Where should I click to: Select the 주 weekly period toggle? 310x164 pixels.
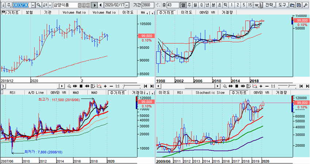pos(189,5)
